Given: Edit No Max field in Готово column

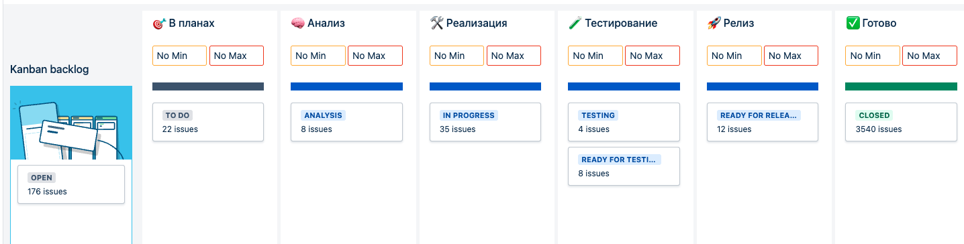Looking at the screenshot, I should [x=930, y=56].
